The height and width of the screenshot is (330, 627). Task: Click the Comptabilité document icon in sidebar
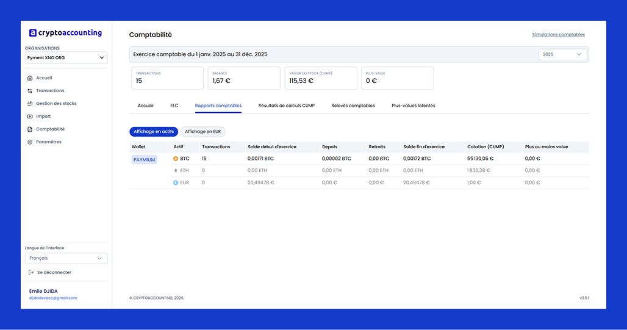[30, 129]
